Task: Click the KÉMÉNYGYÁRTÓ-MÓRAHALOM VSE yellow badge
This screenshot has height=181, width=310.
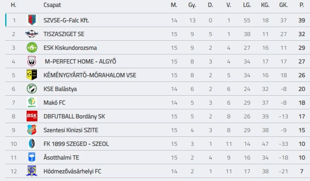Action: [32, 75]
